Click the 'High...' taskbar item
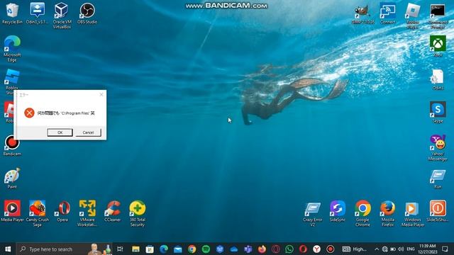Screen dimensions: 454x255 click(355, 249)
